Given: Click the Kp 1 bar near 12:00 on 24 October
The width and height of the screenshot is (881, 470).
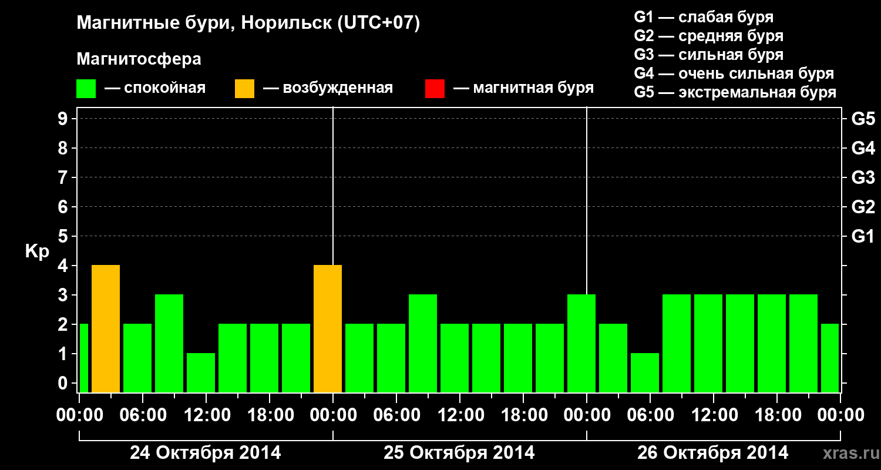Looking at the screenshot, I should pos(201,373).
